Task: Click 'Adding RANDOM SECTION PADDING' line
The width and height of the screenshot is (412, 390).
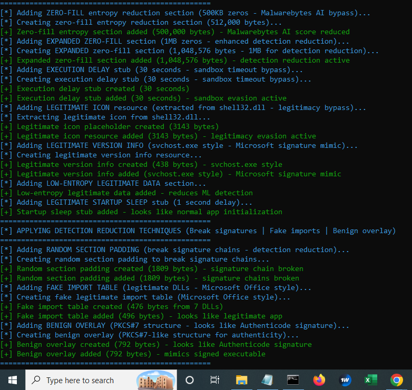Action: pos(174,249)
